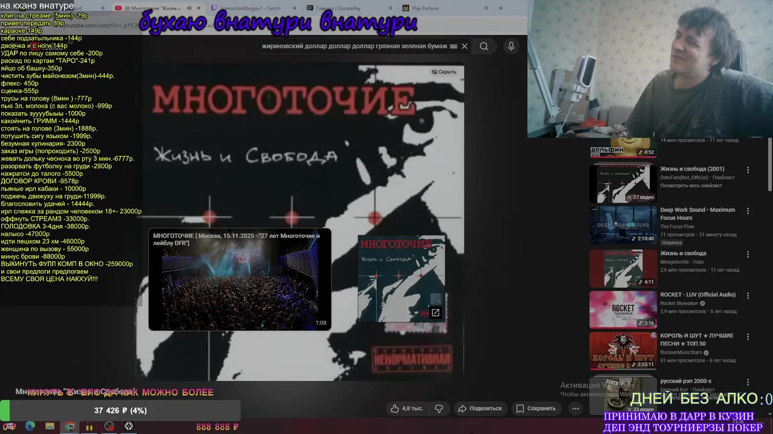The width and height of the screenshot is (773, 434).
Task: Click the film reel app taskbar icon
Action: coord(129,426)
